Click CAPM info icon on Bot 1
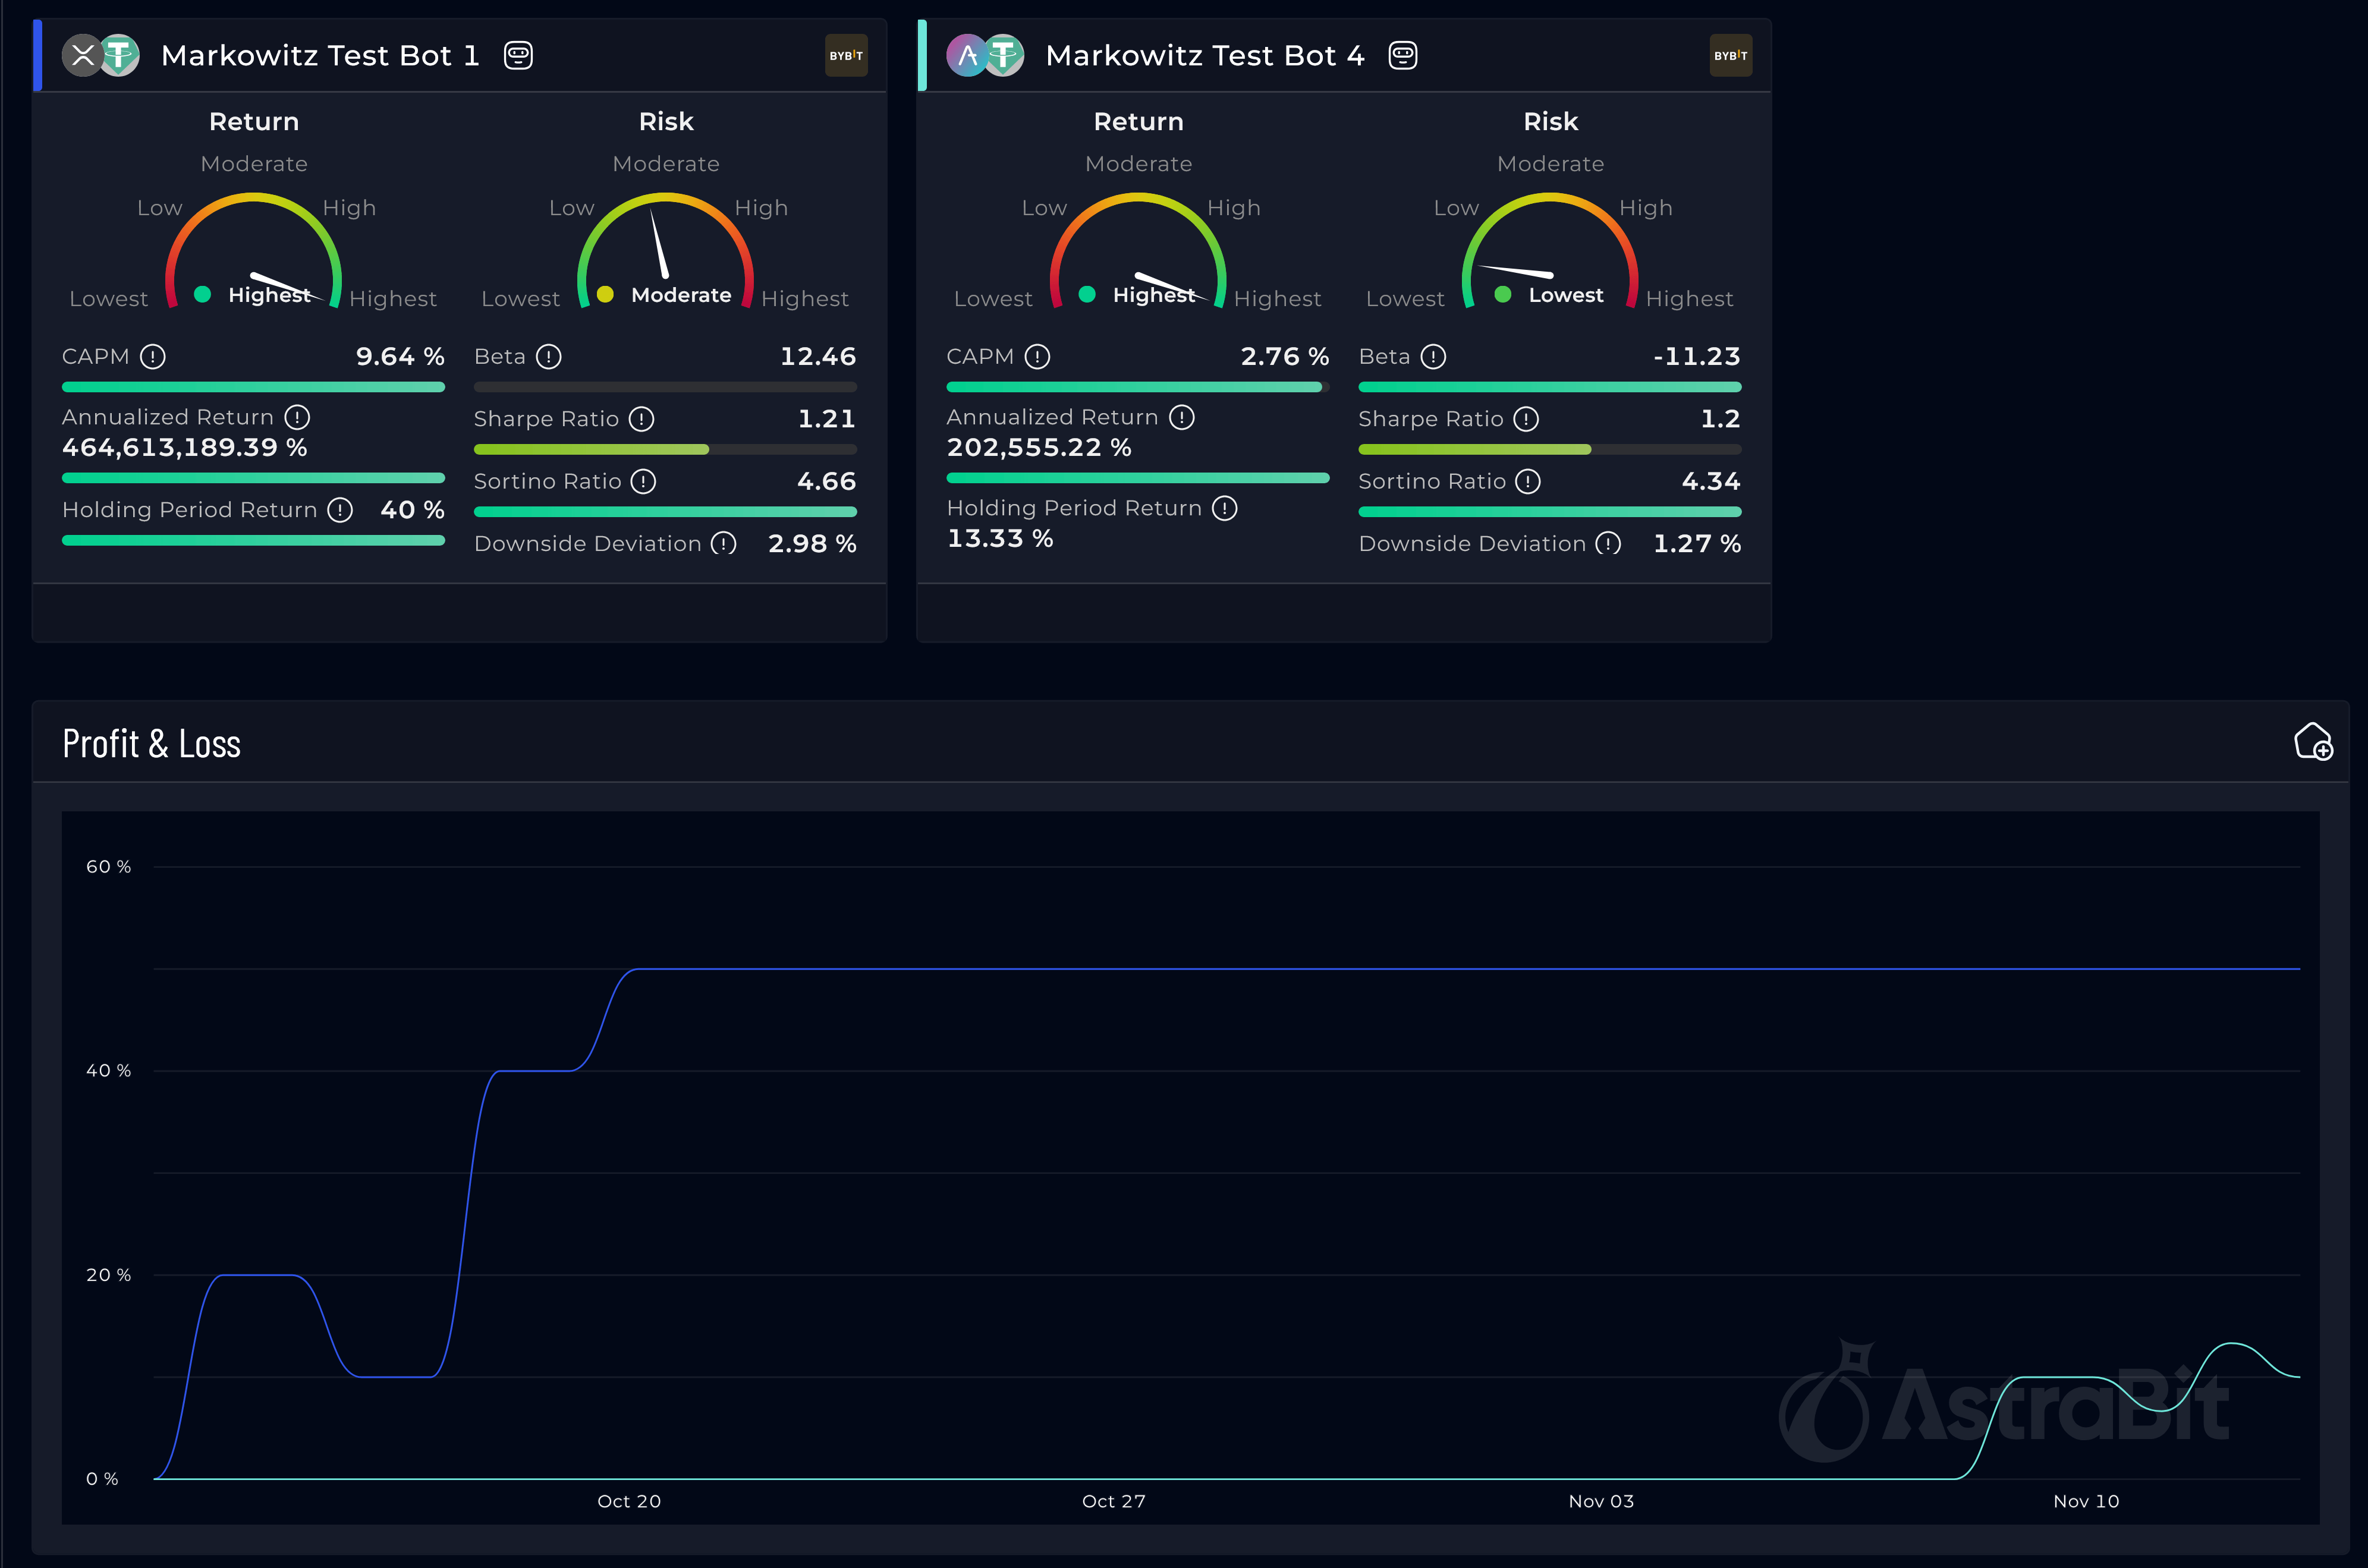2368x1568 pixels. click(x=153, y=357)
